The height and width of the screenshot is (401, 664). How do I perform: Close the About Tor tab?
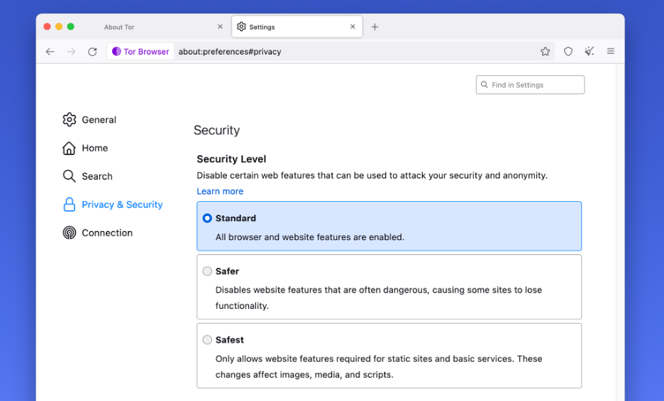tap(220, 27)
